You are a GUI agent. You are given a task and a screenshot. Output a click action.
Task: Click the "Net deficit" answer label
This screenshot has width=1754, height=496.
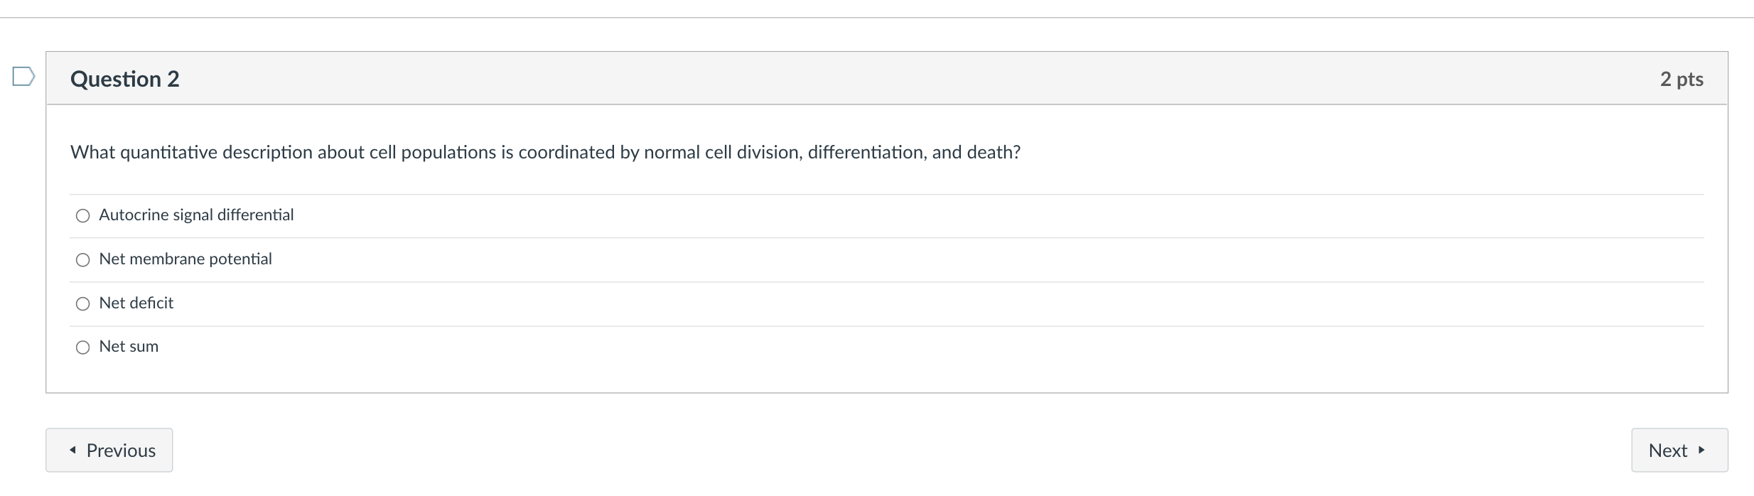point(136,303)
